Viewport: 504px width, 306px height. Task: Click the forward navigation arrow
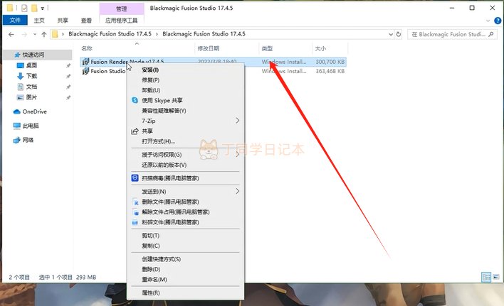(x=24, y=34)
